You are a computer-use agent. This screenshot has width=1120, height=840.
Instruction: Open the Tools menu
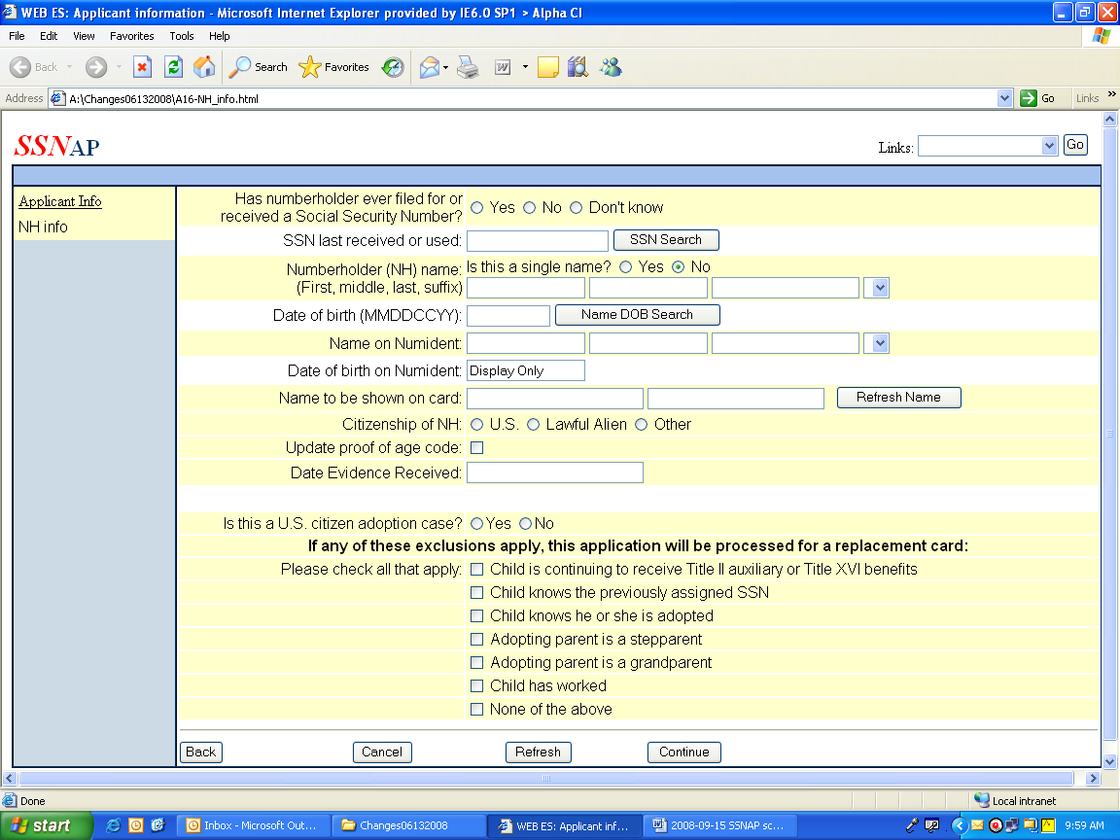coord(182,36)
